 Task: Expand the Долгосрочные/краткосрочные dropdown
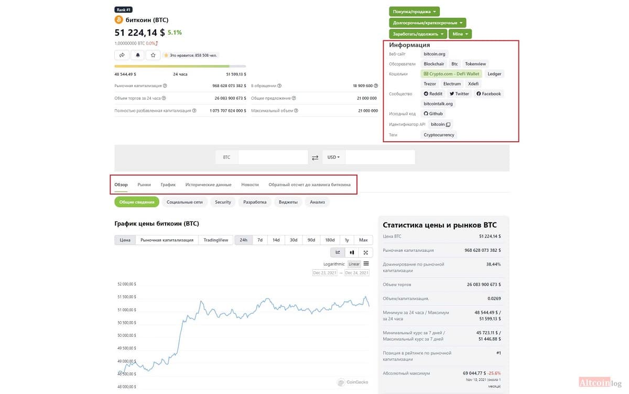click(427, 23)
